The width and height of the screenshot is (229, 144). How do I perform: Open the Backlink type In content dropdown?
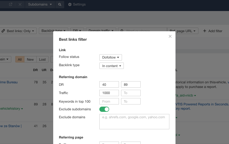coord(111,66)
